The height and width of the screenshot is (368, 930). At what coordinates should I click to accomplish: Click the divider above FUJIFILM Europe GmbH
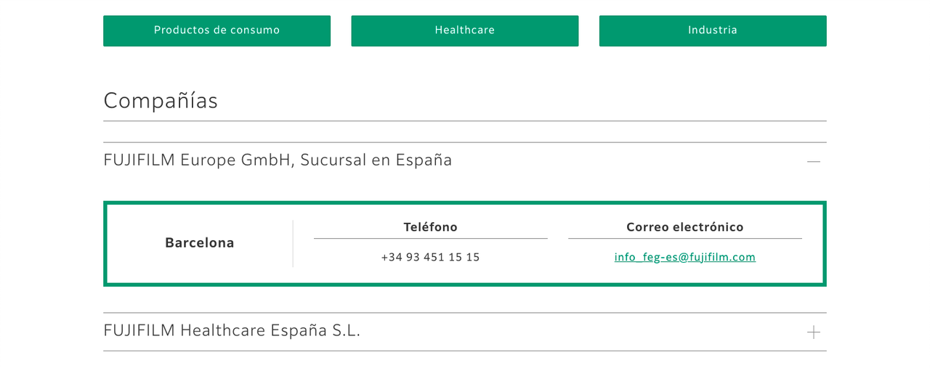tap(465, 142)
